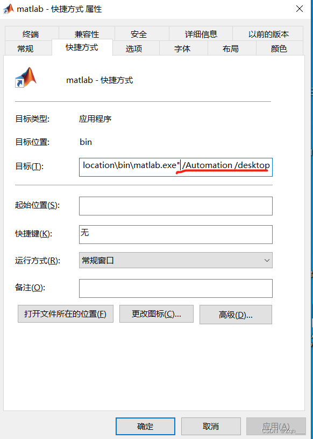Click the 更改图标 button
This screenshot has width=313, height=439.
[x=156, y=314]
